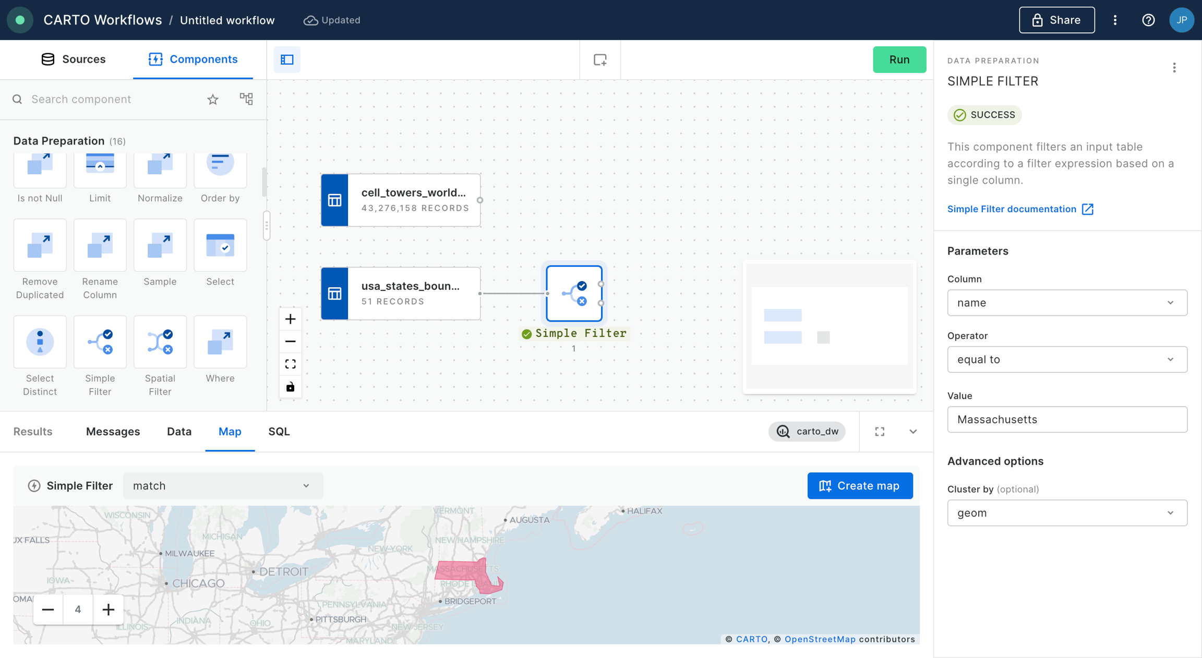
Task: Zoom in on the workflow canvas
Action: click(x=291, y=319)
